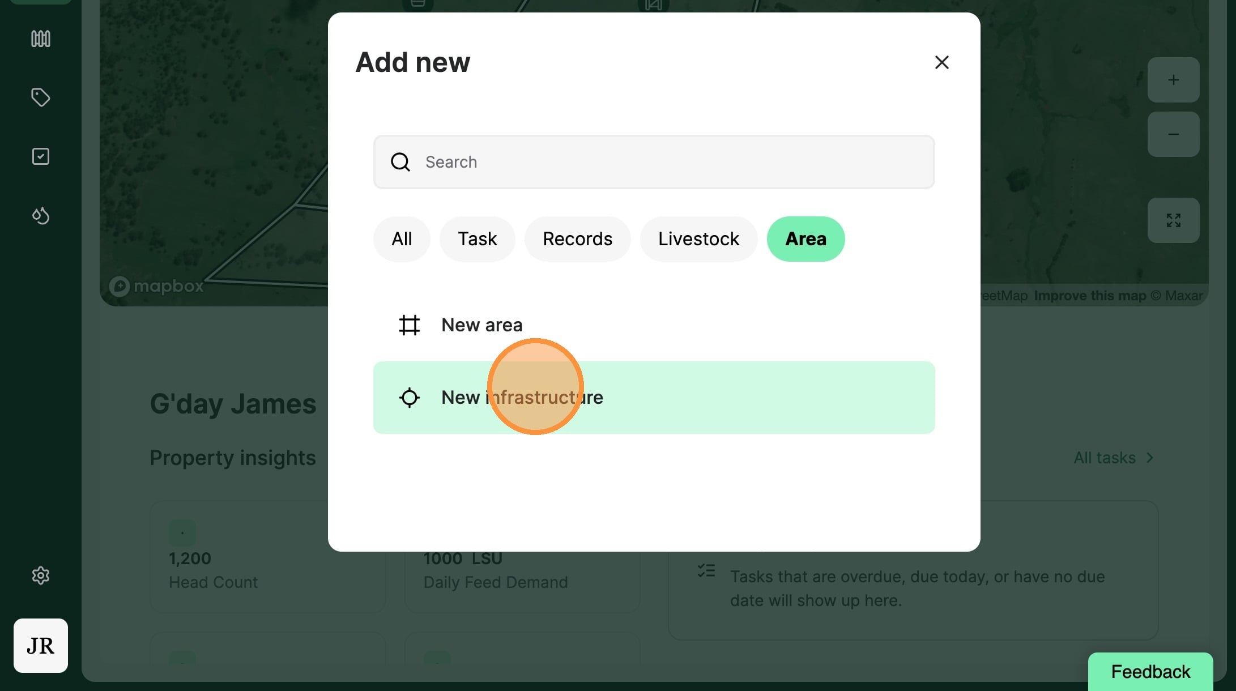Open the water droplet icon in sidebar
1236x691 pixels.
point(40,215)
